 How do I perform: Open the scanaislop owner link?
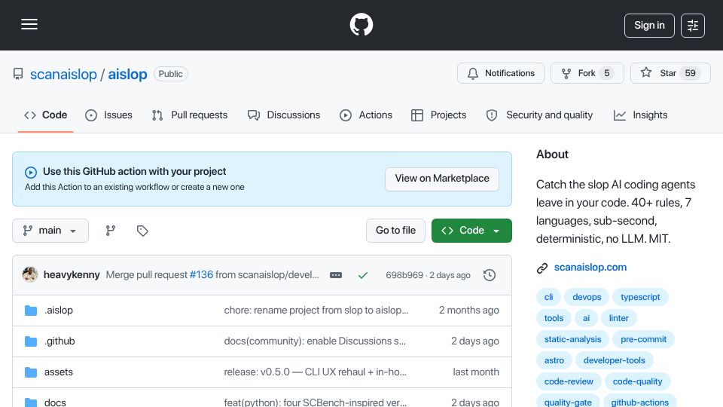(x=63, y=74)
